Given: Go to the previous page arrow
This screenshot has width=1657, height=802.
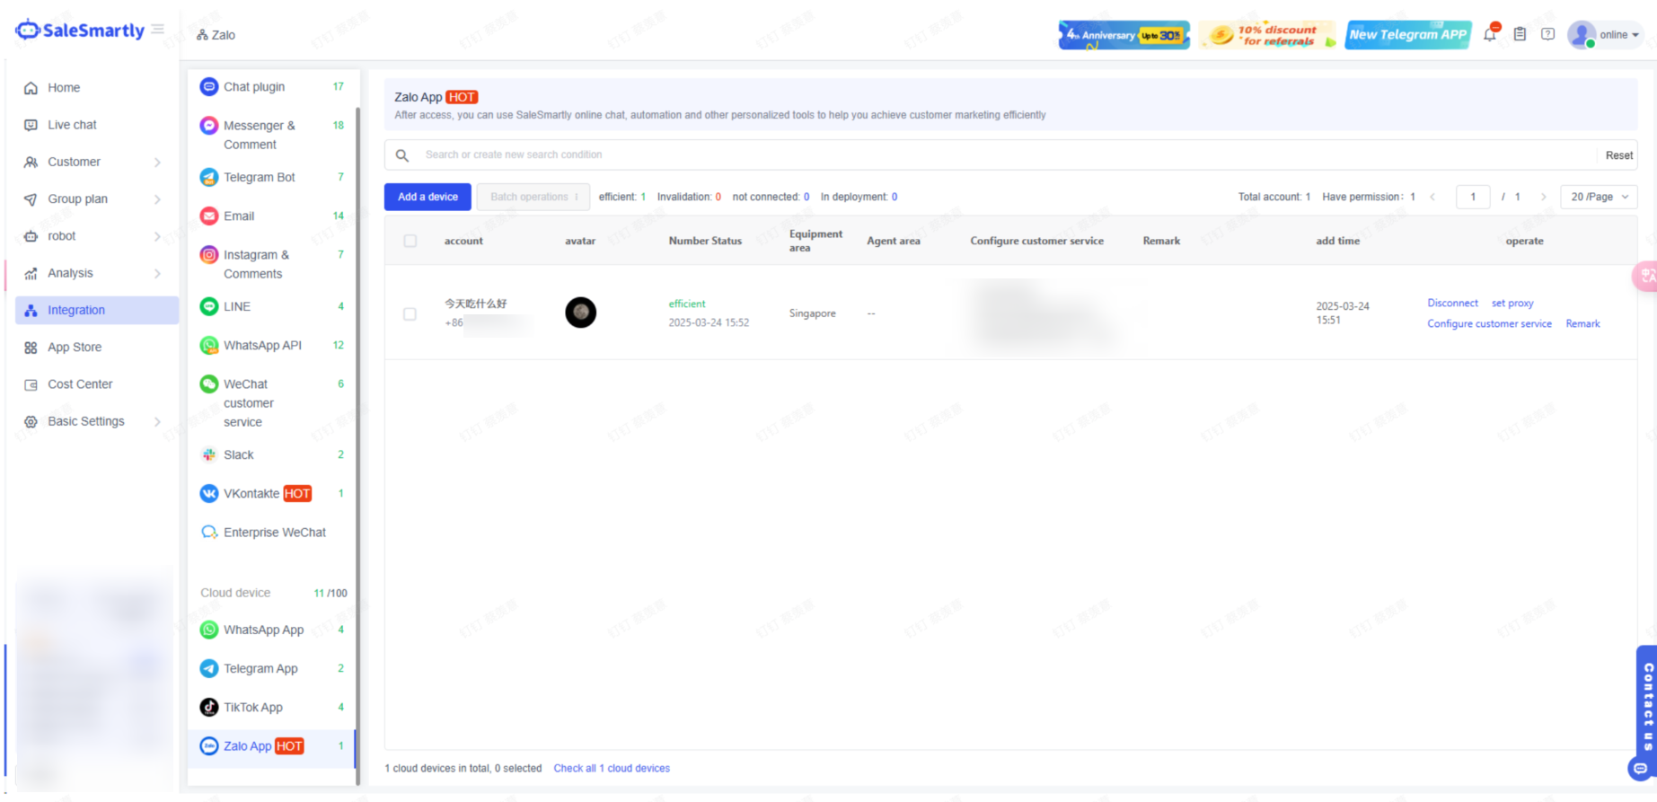Looking at the screenshot, I should 1432,198.
